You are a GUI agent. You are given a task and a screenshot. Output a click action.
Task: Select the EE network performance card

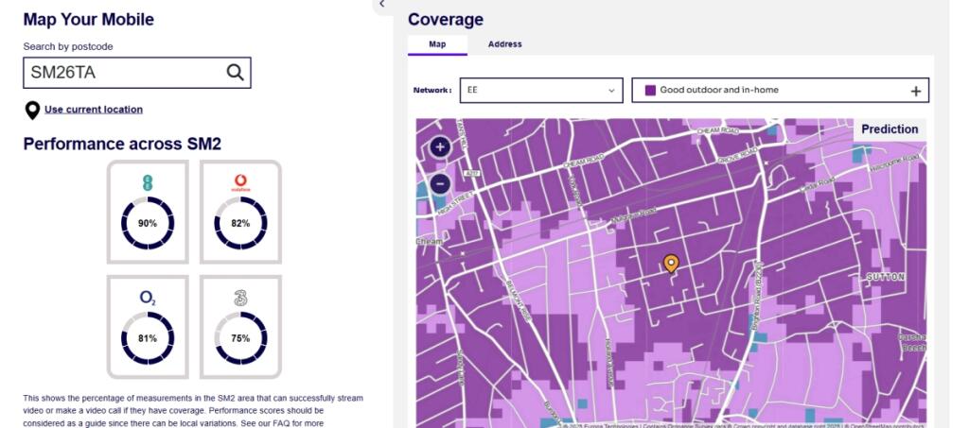148,212
